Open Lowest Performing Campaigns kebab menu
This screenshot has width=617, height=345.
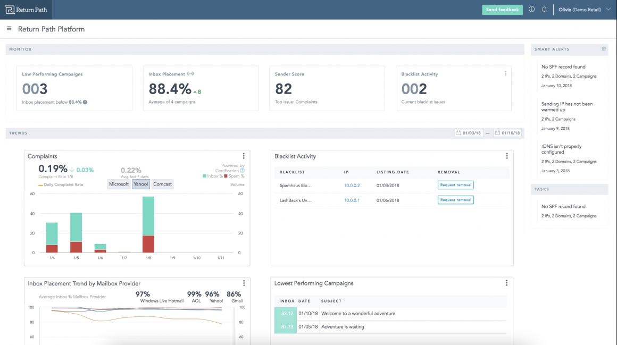point(506,283)
